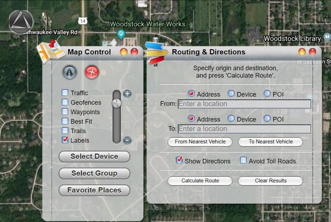Select Address radio for To location
Image resolution: width=331 pixels, height=222 pixels.
click(191, 118)
